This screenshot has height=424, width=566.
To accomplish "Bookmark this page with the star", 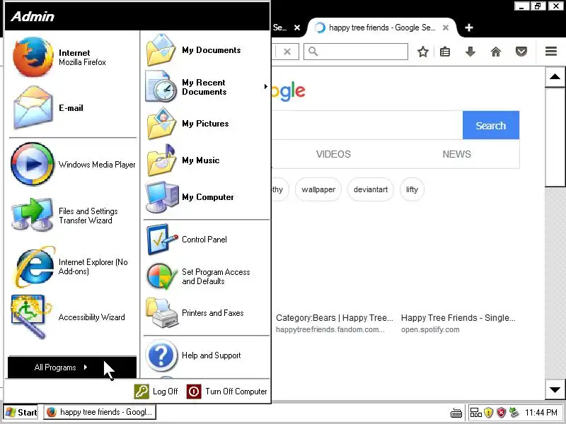I will [423, 52].
